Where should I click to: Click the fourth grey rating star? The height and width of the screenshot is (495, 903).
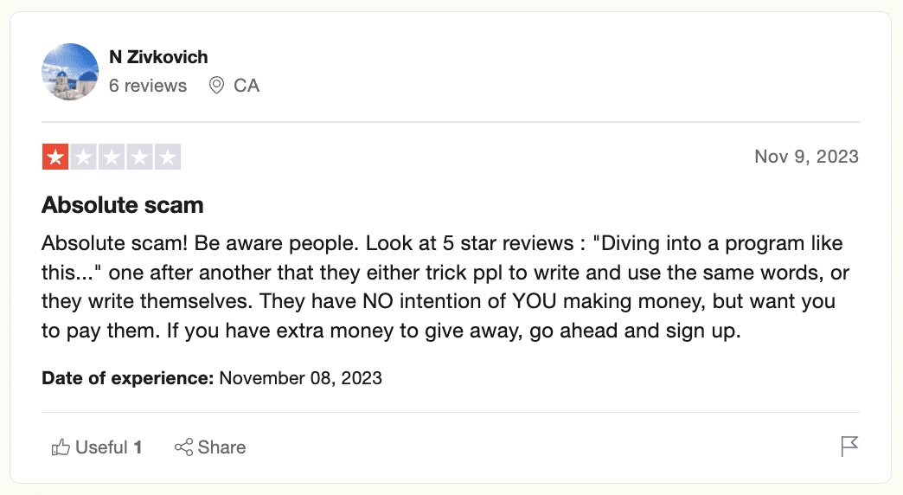[139, 157]
